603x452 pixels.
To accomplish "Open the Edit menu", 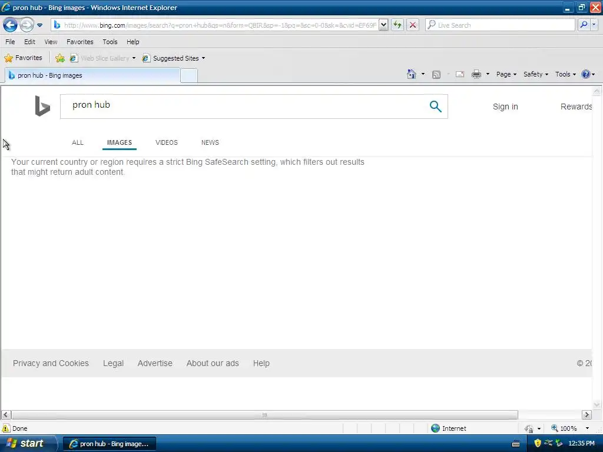I will (29, 42).
